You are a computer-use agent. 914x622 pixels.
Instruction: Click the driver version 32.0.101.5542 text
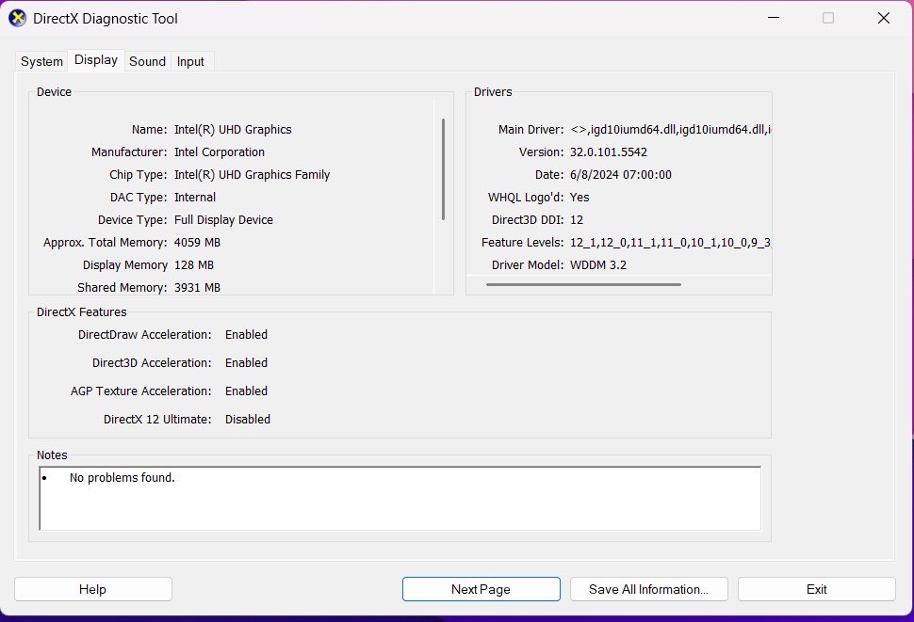coord(608,152)
